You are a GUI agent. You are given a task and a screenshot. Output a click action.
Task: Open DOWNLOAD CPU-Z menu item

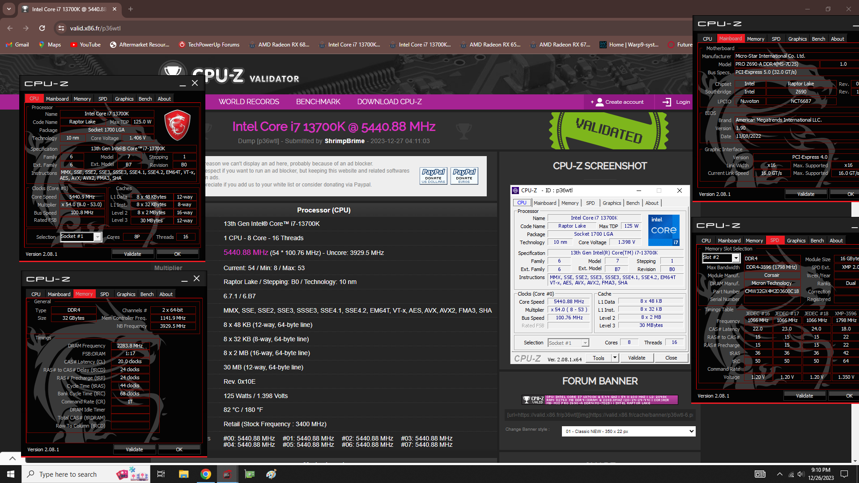coord(389,102)
